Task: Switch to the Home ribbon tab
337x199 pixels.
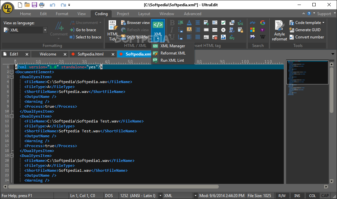Action: click(x=25, y=14)
